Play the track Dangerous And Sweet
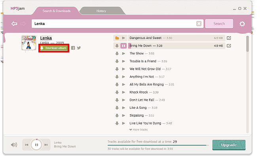 (123, 38)
